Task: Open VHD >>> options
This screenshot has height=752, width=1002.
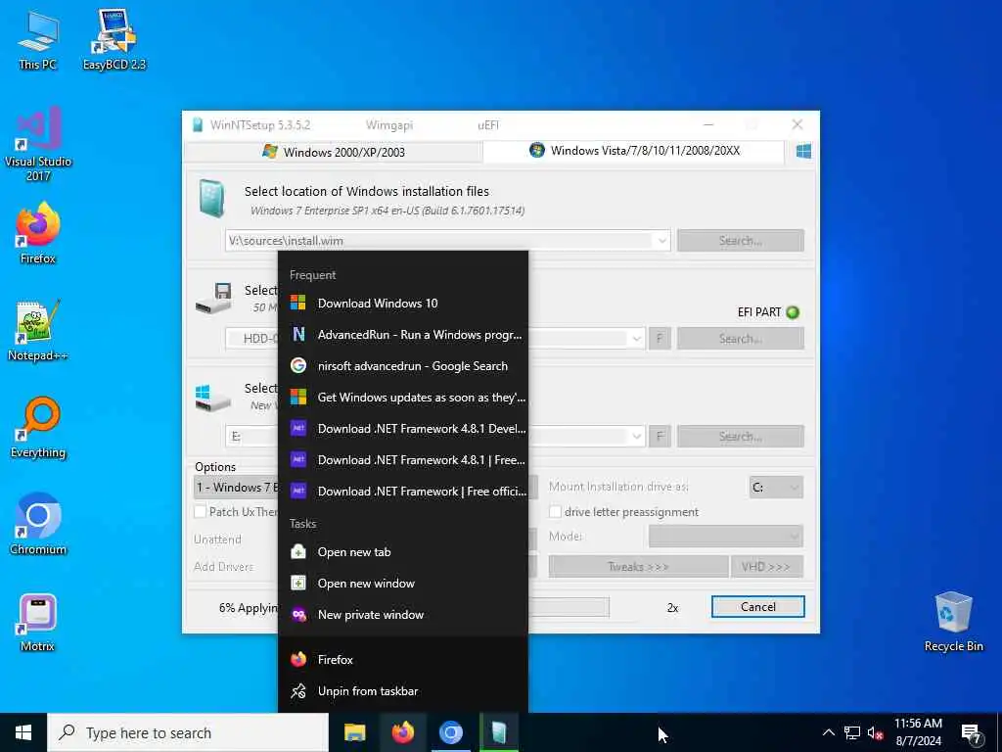Action: pyautogui.click(x=767, y=567)
